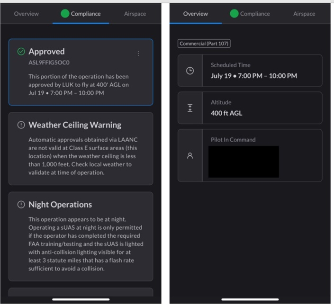
Task: Click the green checkmark icon beside Approved
Action: (x=21, y=52)
